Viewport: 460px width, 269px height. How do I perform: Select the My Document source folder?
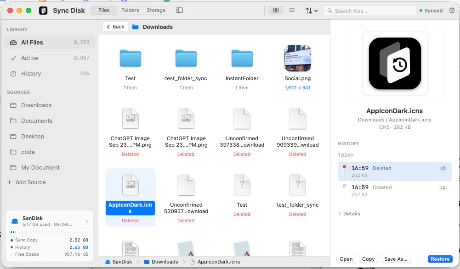click(50, 167)
